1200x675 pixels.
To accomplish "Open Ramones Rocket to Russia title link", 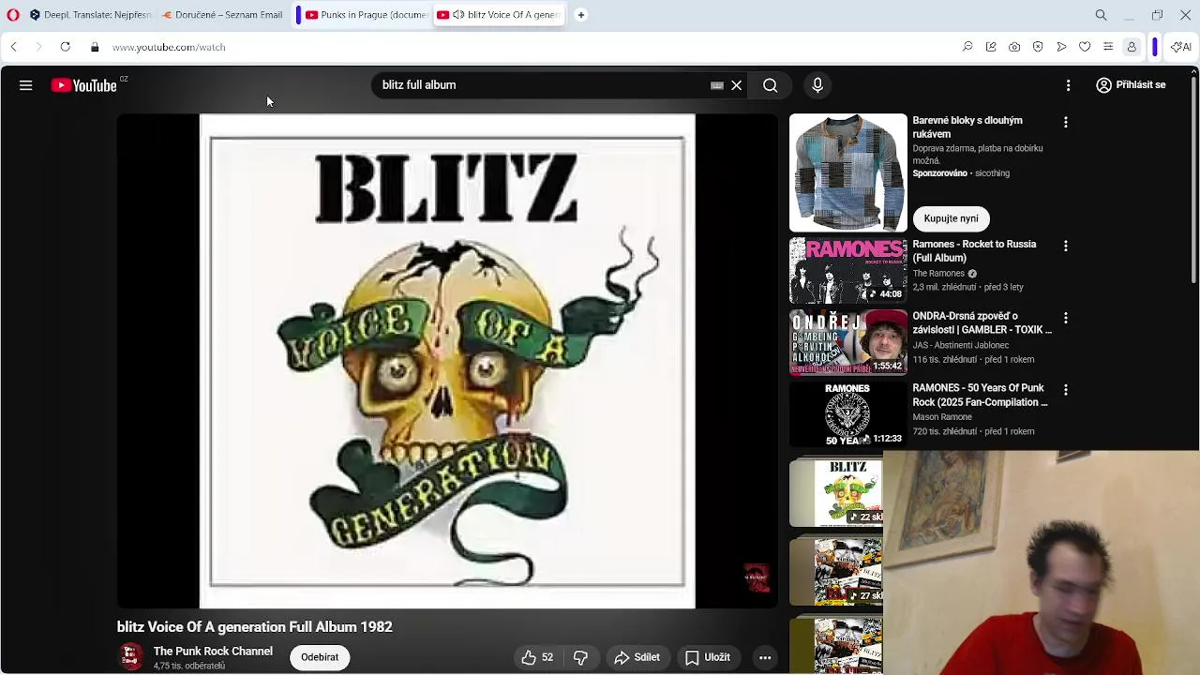I will 974,250.
